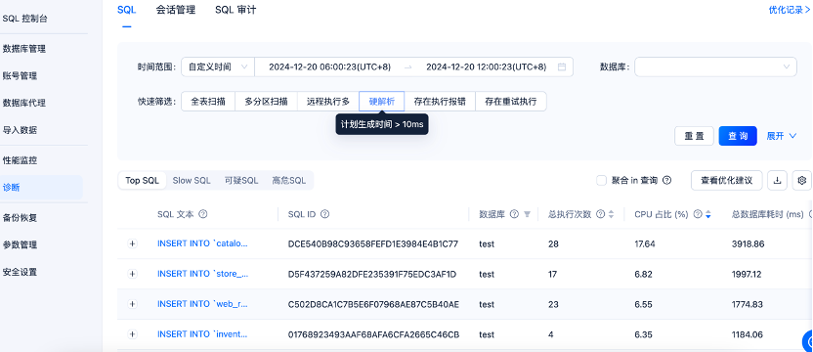Open INSERT INTO `store_... SQL text link

pyautogui.click(x=202, y=274)
